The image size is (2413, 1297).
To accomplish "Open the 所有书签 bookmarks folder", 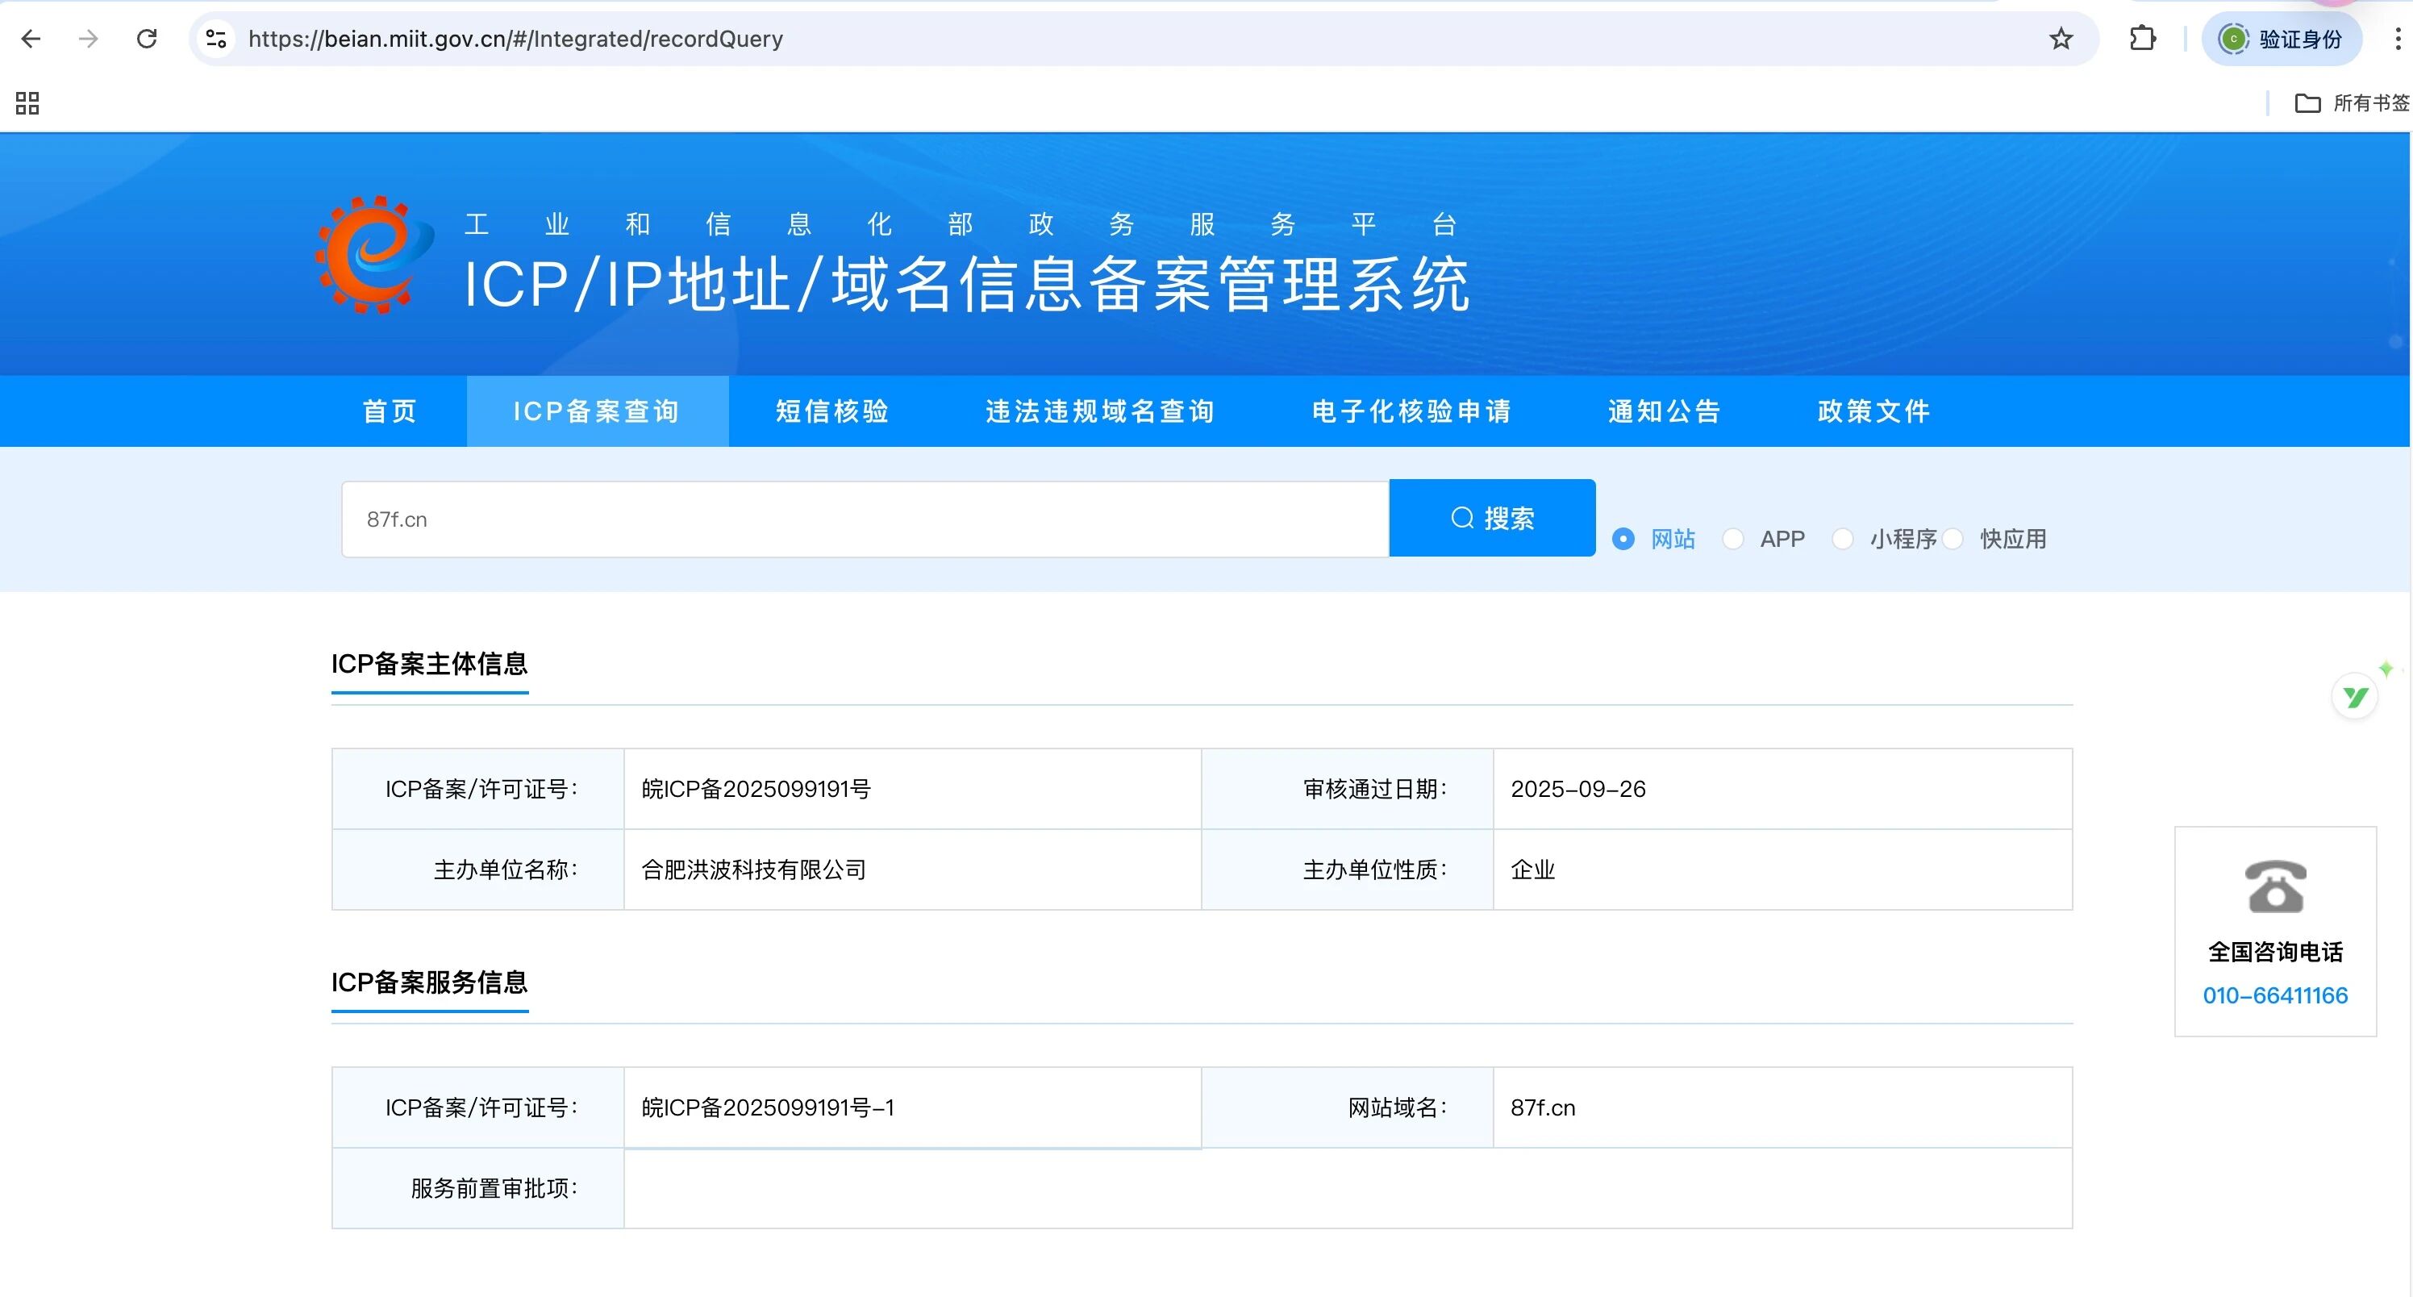I will pyautogui.click(x=2351, y=103).
